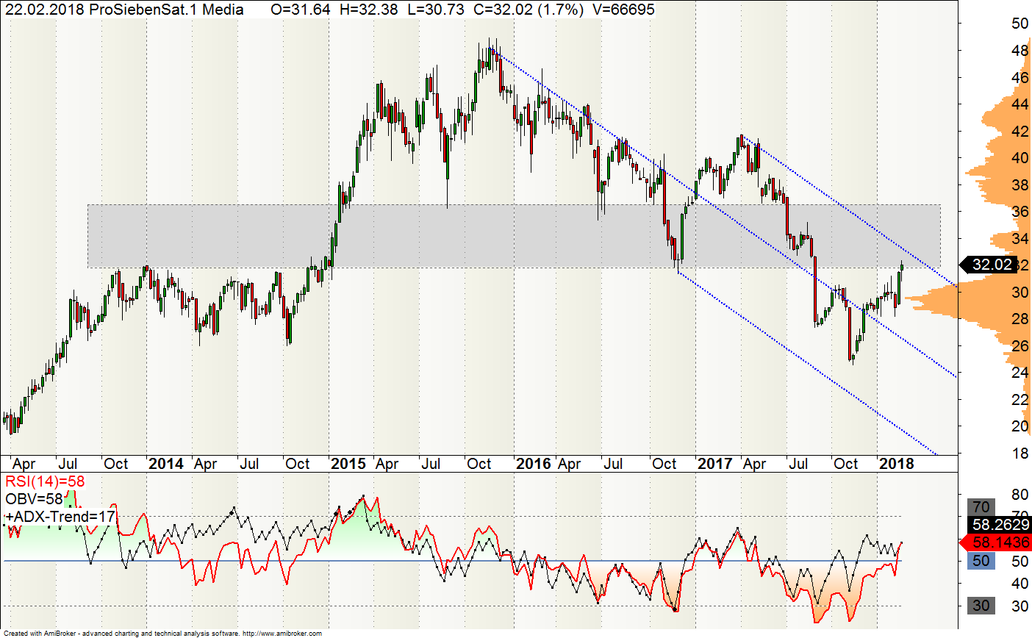Click the 42 label on price axis
This screenshot has width=1032, height=638.
pyautogui.click(x=1020, y=132)
